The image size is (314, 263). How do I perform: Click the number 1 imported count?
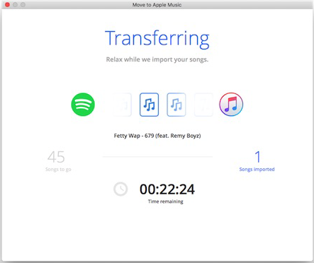tap(257, 157)
